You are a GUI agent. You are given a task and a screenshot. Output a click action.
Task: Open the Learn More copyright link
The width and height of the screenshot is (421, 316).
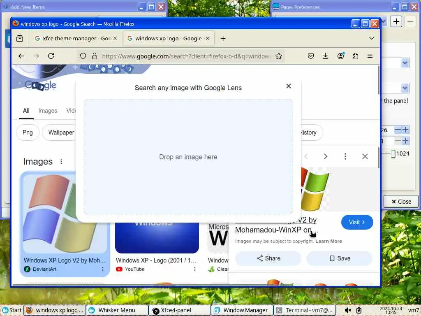(x=328, y=241)
